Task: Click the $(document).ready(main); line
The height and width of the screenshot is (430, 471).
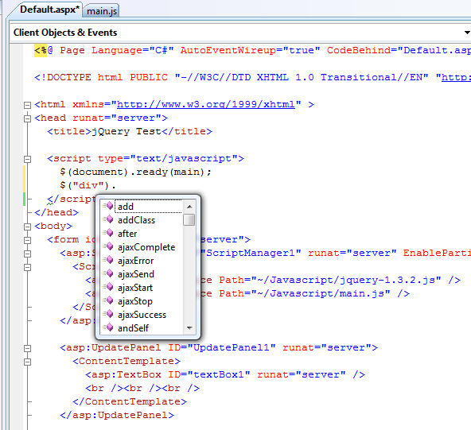Action: tap(135, 172)
